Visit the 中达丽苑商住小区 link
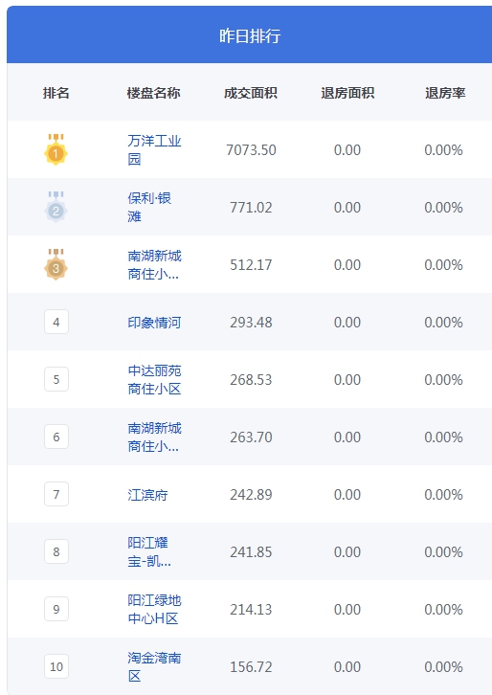 [x=154, y=379]
